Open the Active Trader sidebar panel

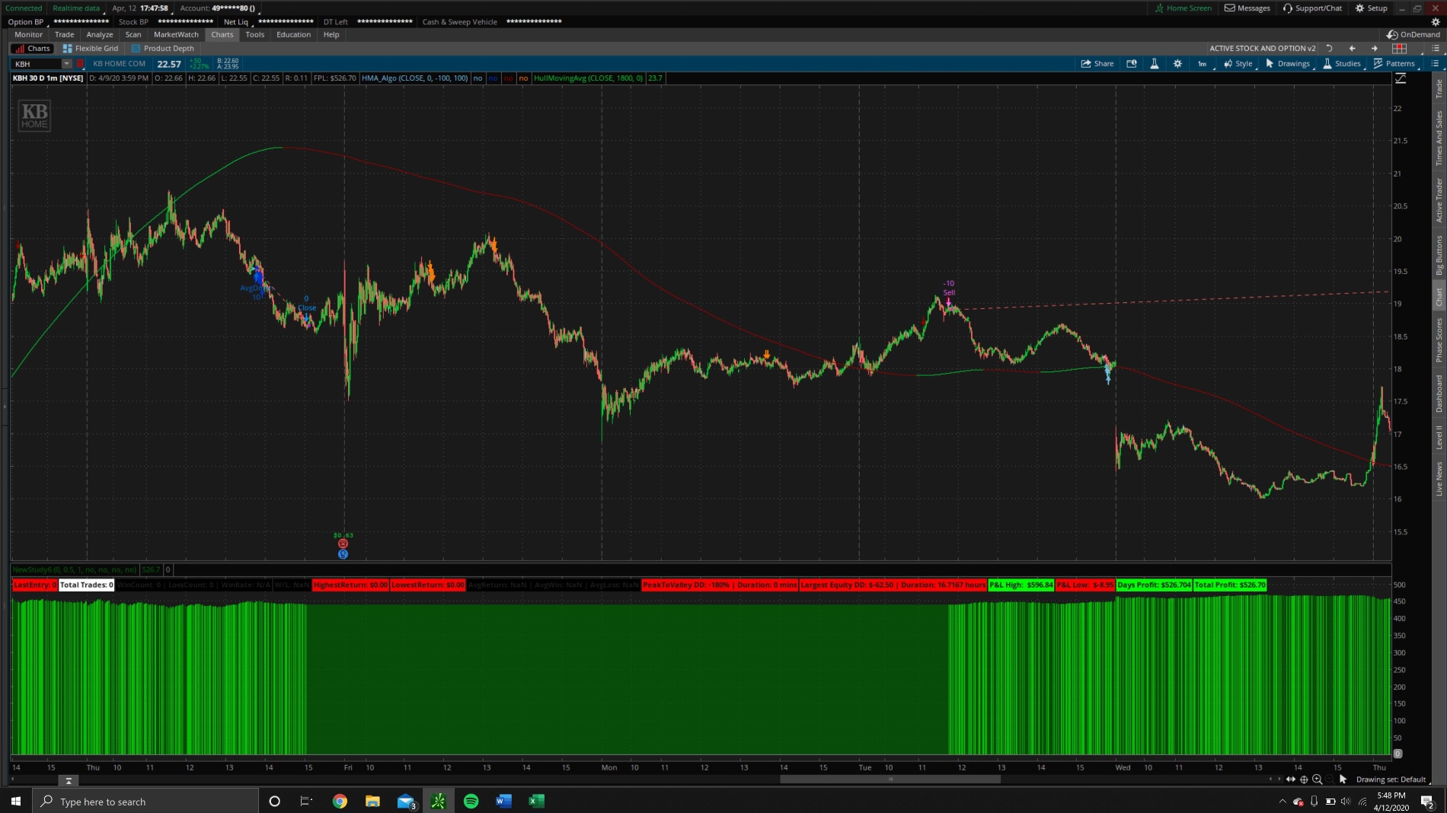1439,200
